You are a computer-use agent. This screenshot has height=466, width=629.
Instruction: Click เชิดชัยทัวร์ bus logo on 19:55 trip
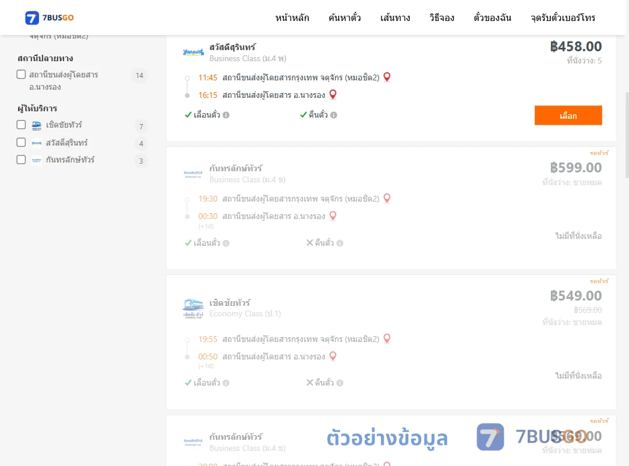[193, 308]
